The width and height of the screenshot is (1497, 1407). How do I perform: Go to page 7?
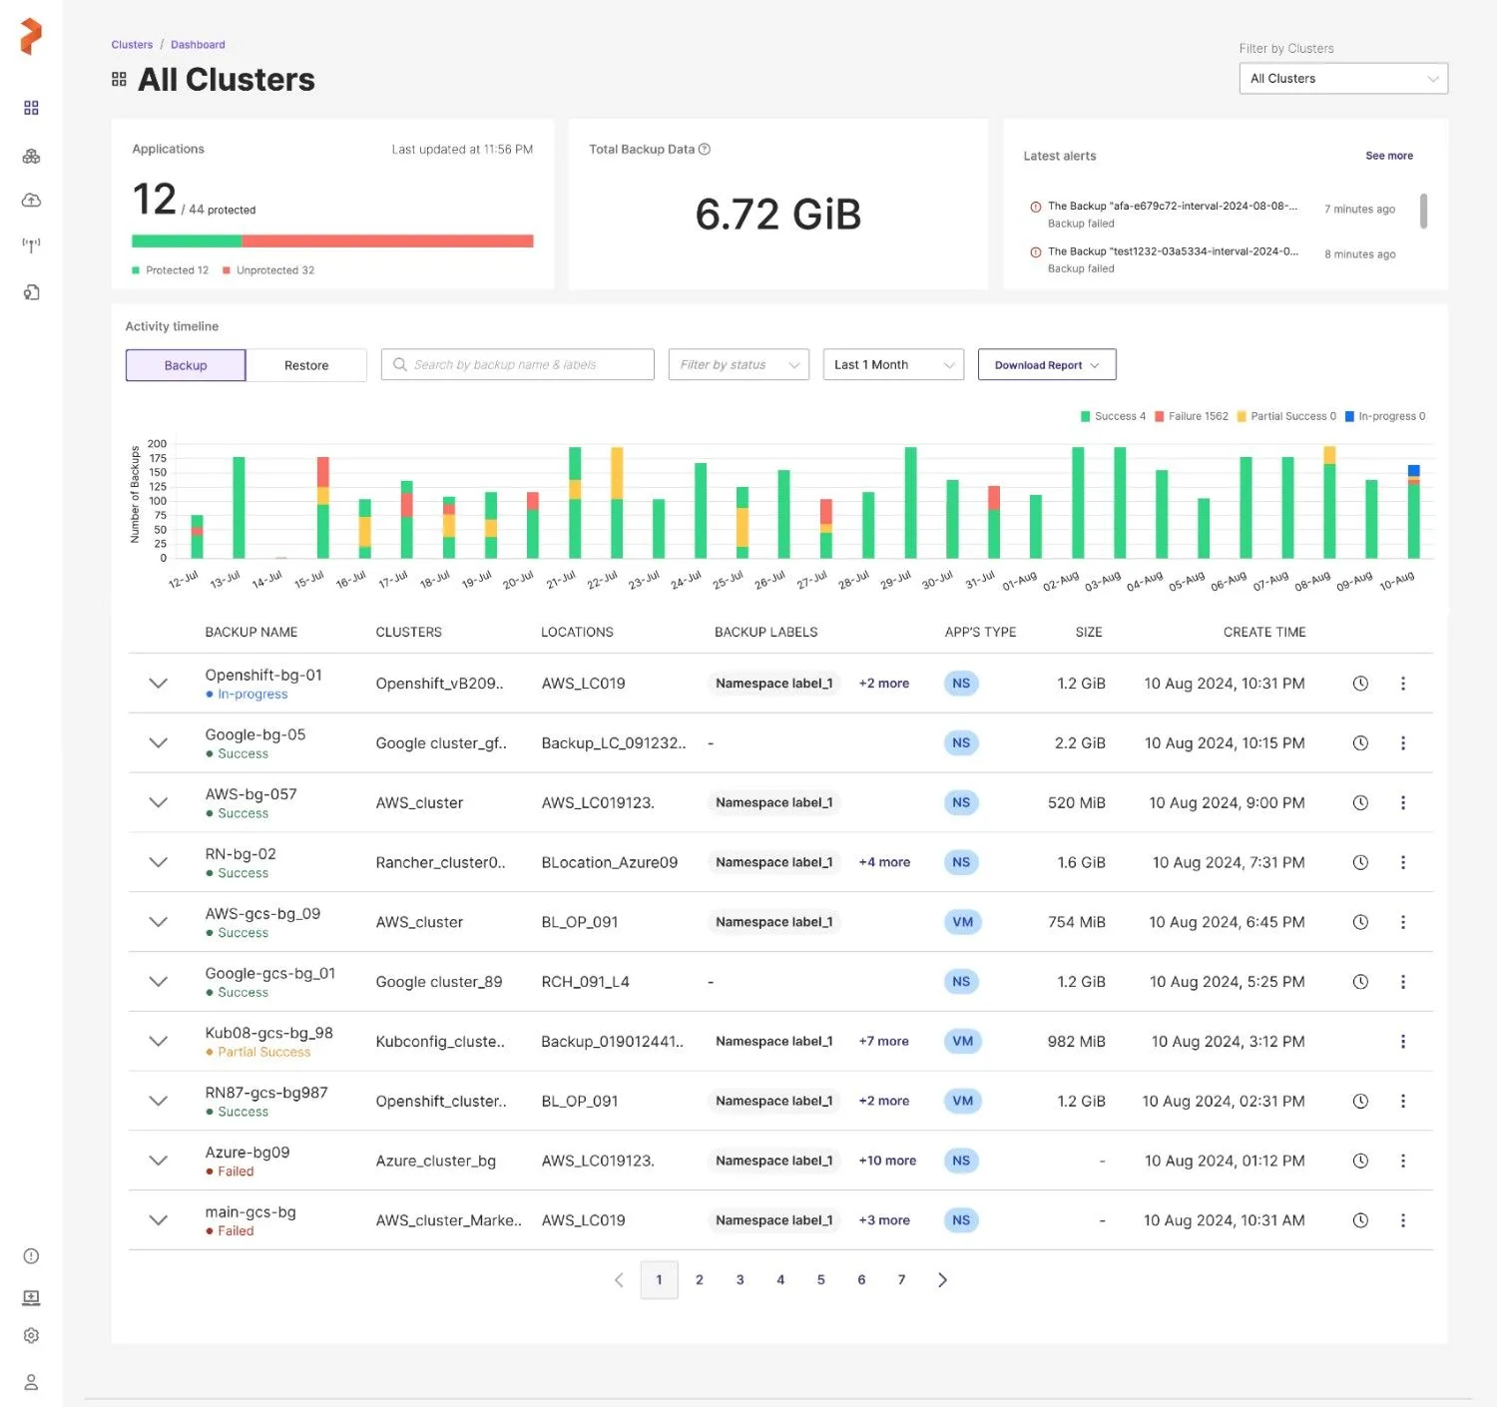point(901,1280)
